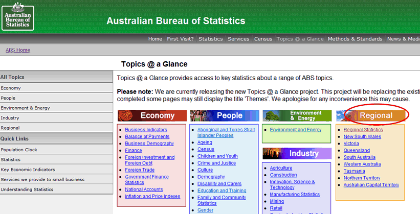Viewport: 420px width, 214px height.
Task: Open the New South Wales link
Action: coord(362,137)
